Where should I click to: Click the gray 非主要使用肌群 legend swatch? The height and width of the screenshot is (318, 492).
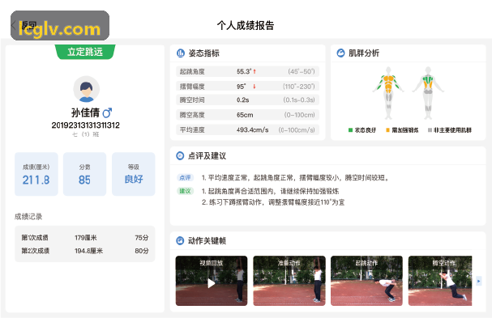pyautogui.click(x=430, y=130)
